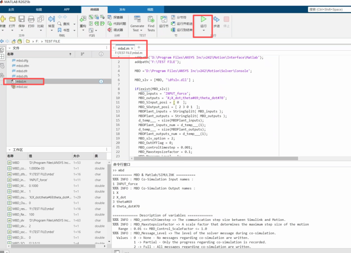Print the file with the 打印 icon
The image size is (351, 253).
(x=31, y=19)
